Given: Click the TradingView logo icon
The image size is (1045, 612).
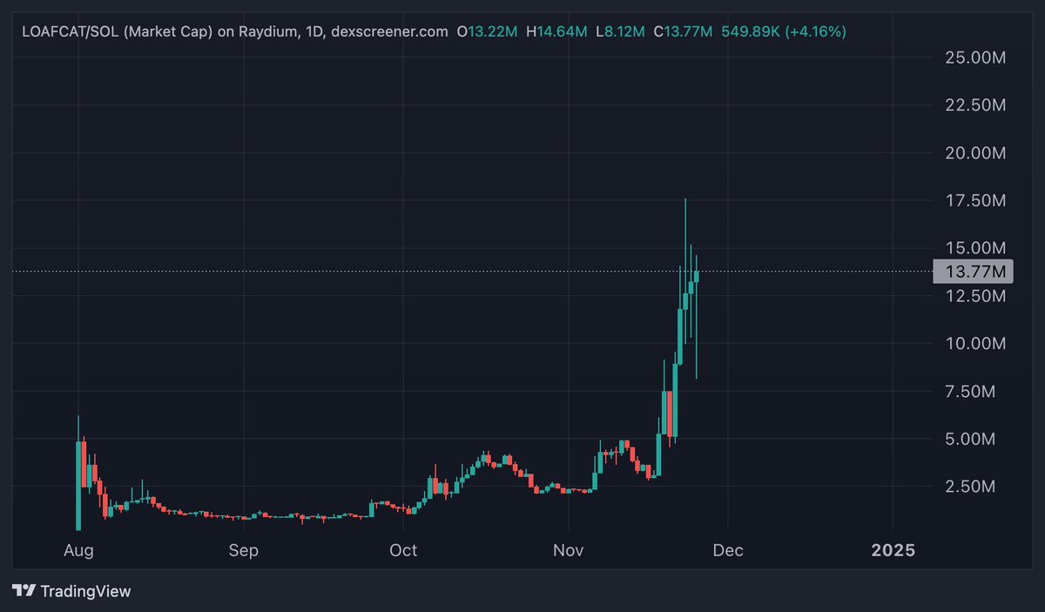Looking at the screenshot, I should pos(24,591).
